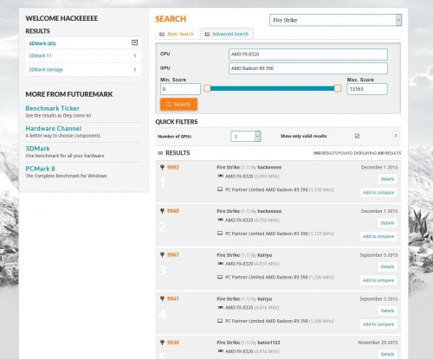Screen dimensions: 433x359
Task: Open the help question mark in Quick Filters
Action: (x=396, y=136)
